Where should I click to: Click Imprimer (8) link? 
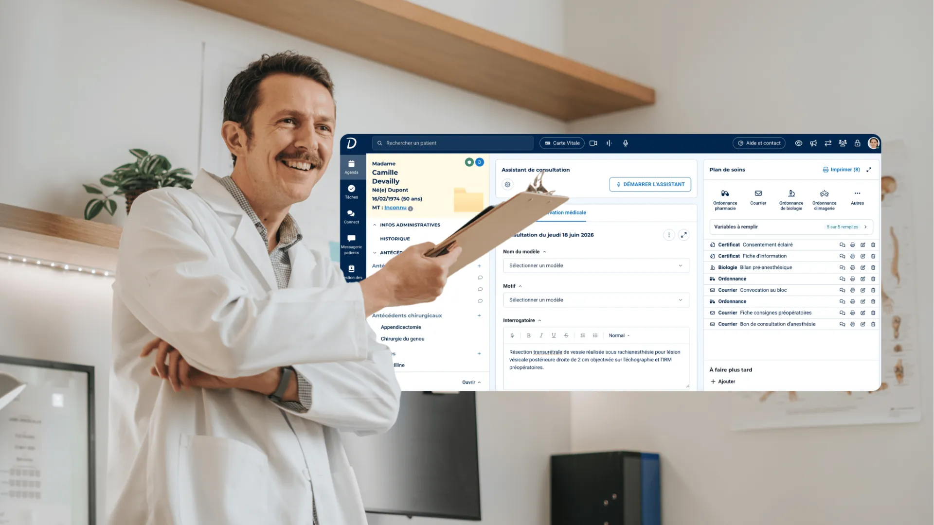[x=841, y=170]
